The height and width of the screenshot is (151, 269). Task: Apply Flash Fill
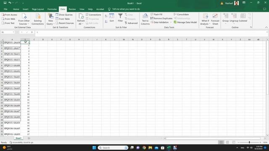point(156,14)
